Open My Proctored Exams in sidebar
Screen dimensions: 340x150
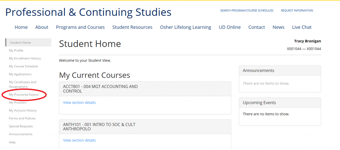[x=24, y=95]
